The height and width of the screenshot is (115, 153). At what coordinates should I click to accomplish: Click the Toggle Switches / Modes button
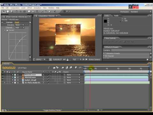[x=52, y=110]
